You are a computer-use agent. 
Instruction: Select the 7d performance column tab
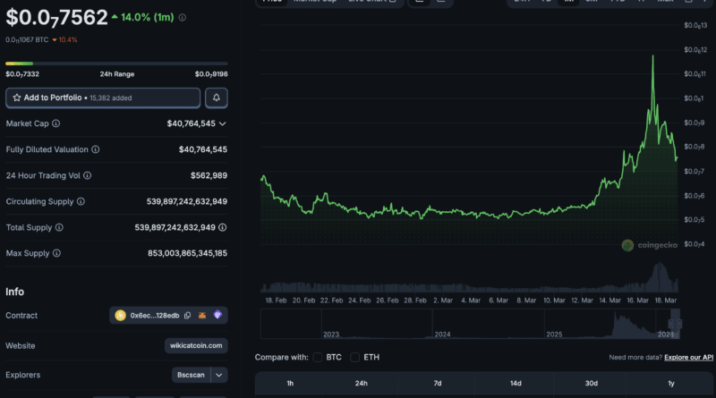(x=438, y=383)
